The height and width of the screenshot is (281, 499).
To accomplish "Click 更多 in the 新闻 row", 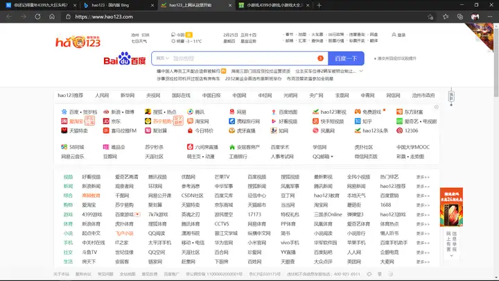I will click(x=423, y=187).
